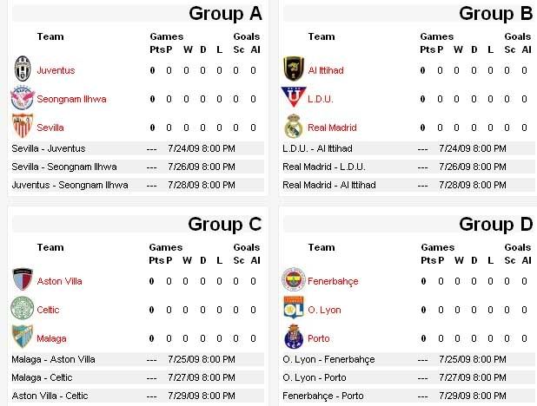Image resolution: width=537 pixels, height=406 pixels.
Task: Select the Aston Villa - Celtic fixture row
Action: click(x=137, y=396)
